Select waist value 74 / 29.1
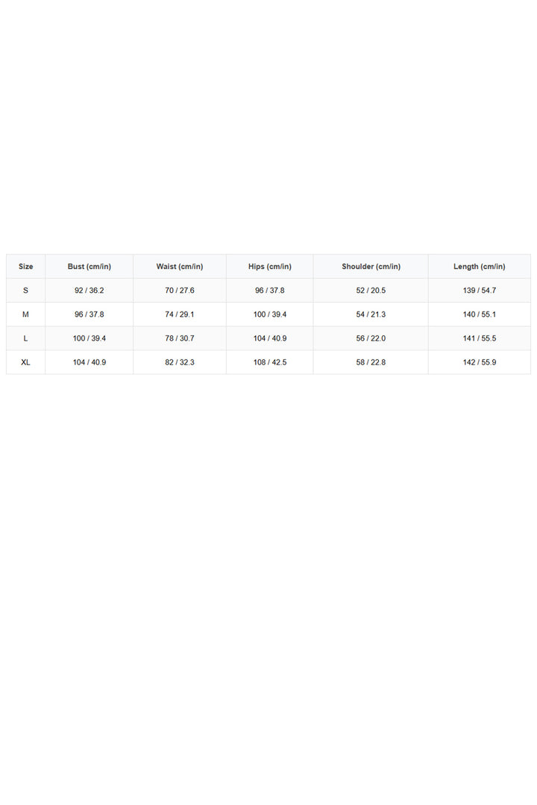Image resolution: width=537 pixels, height=805 pixels. pos(180,315)
